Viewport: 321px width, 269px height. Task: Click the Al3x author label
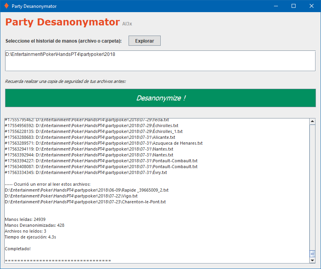click(127, 24)
